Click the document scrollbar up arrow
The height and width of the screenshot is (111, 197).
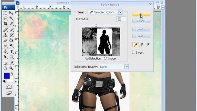(163, 8)
